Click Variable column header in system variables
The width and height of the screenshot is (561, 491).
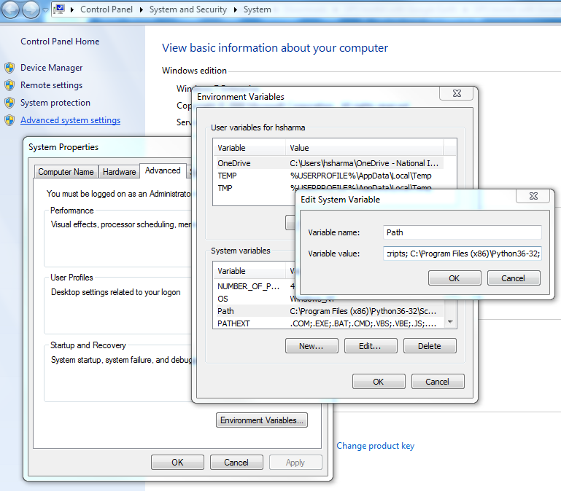pos(249,271)
